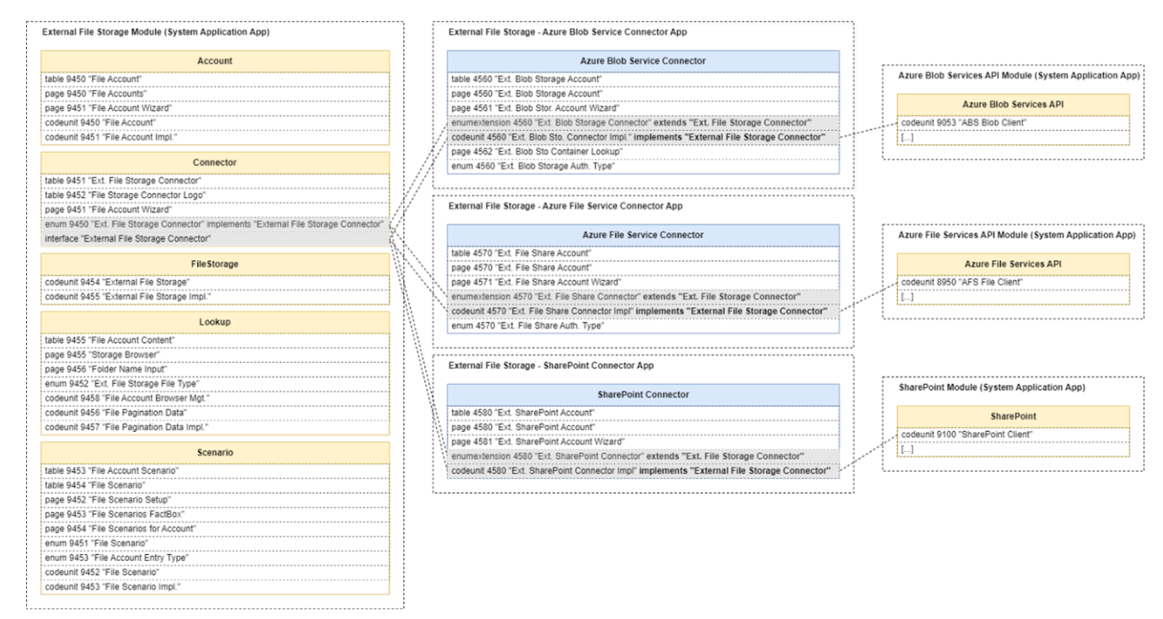The width and height of the screenshot is (1163, 619).
Task: Click table 9452 "File Storage Connector Logo"
Action: point(216,195)
